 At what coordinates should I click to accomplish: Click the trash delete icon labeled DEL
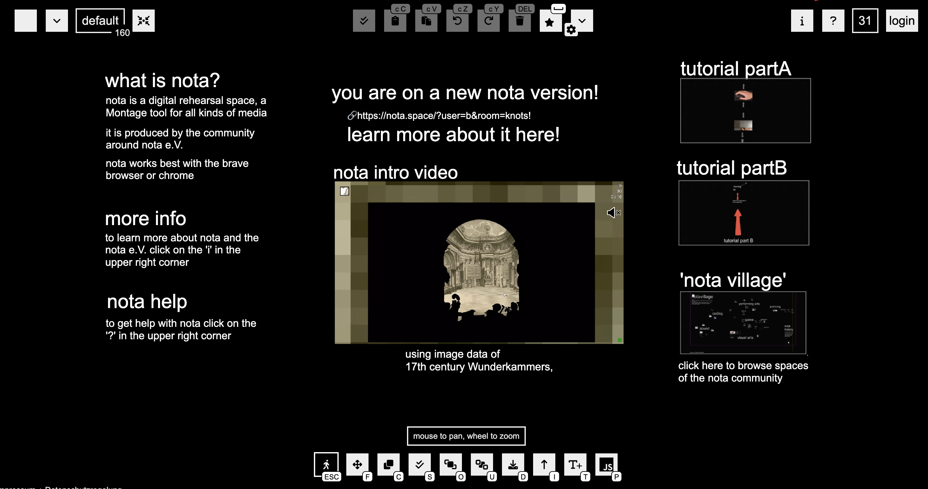(520, 21)
